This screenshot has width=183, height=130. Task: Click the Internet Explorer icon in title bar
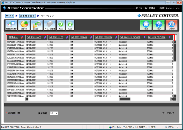pos(3,3)
